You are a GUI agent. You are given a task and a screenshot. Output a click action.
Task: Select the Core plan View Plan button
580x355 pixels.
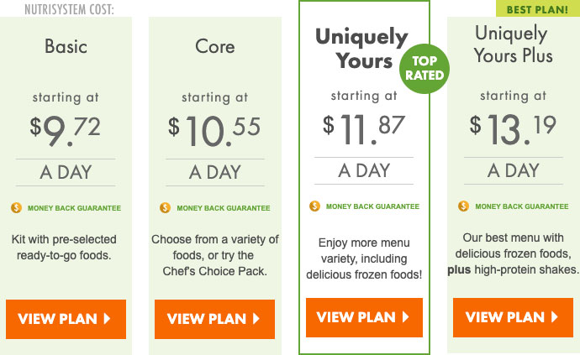click(x=214, y=319)
